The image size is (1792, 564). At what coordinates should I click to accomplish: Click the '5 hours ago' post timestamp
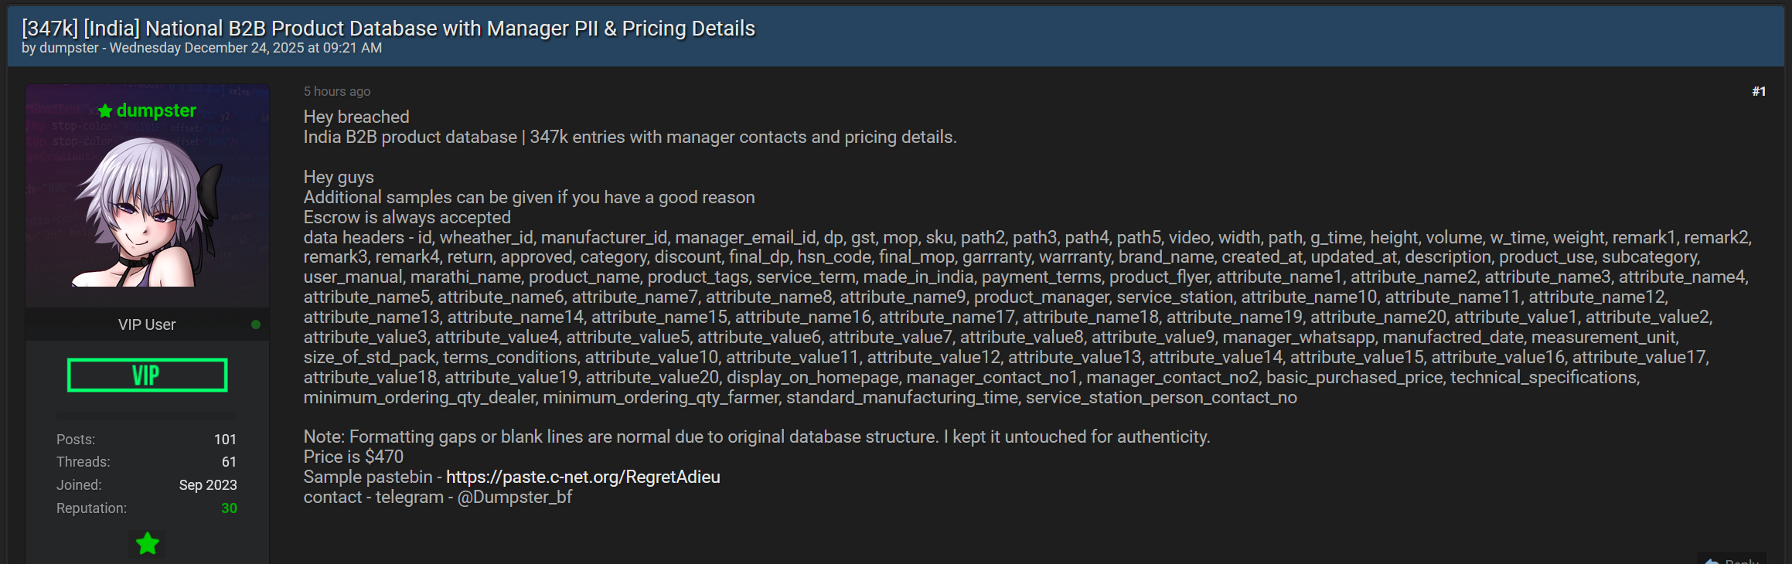coord(336,91)
